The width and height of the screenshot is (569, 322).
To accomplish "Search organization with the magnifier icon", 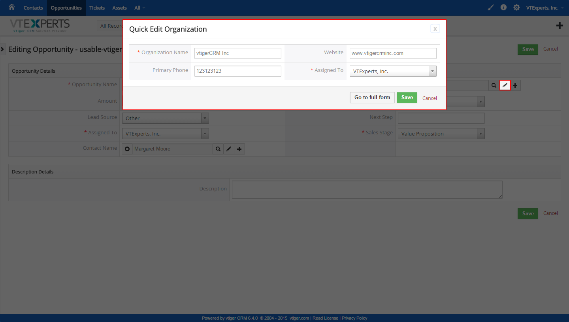I will click(x=494, y=85).
